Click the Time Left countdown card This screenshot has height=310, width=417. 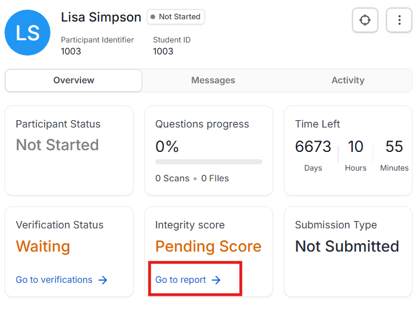tap(348, 150)
